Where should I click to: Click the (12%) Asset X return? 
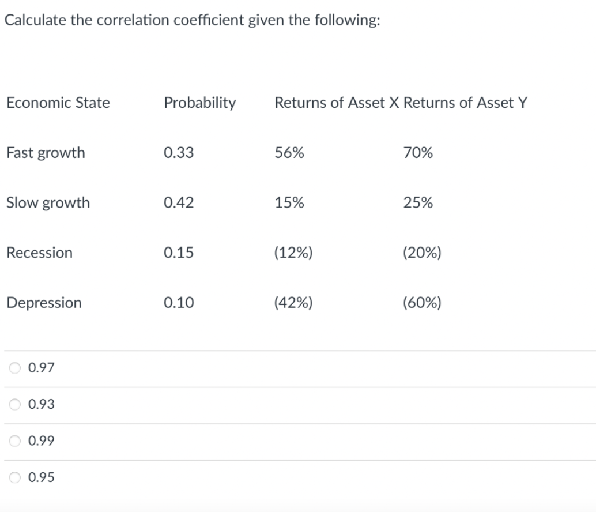tap(293, 253)
